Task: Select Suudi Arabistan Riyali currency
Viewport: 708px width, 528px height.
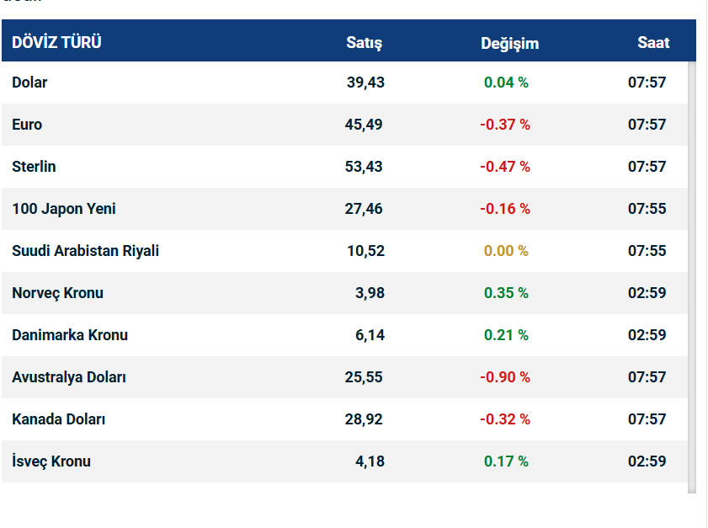Action: [x=85, y=251]
